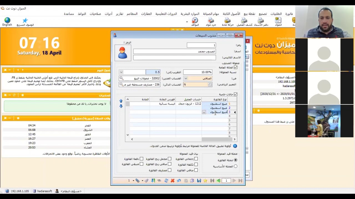This screenshot has height=199, width=355.
Task: Click the نسبة العمولة 10.00% field
Action: (x=198, y=72)
